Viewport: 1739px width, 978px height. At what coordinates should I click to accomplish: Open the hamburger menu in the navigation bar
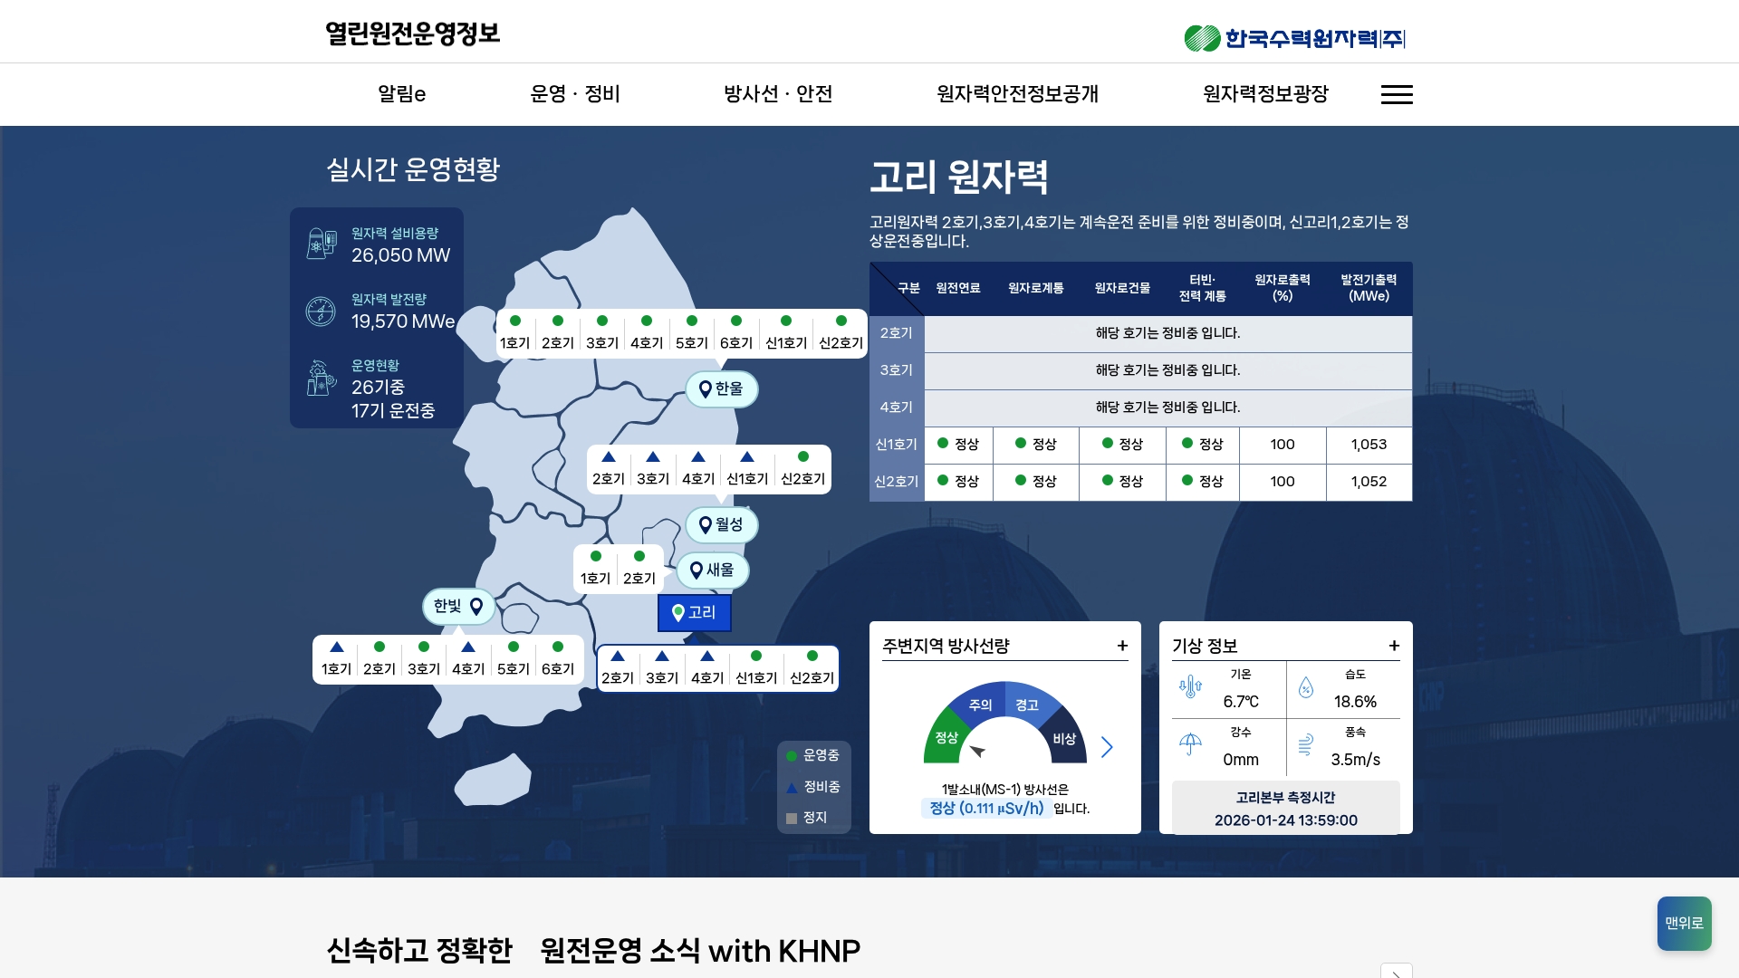(x=1397, y=94)
